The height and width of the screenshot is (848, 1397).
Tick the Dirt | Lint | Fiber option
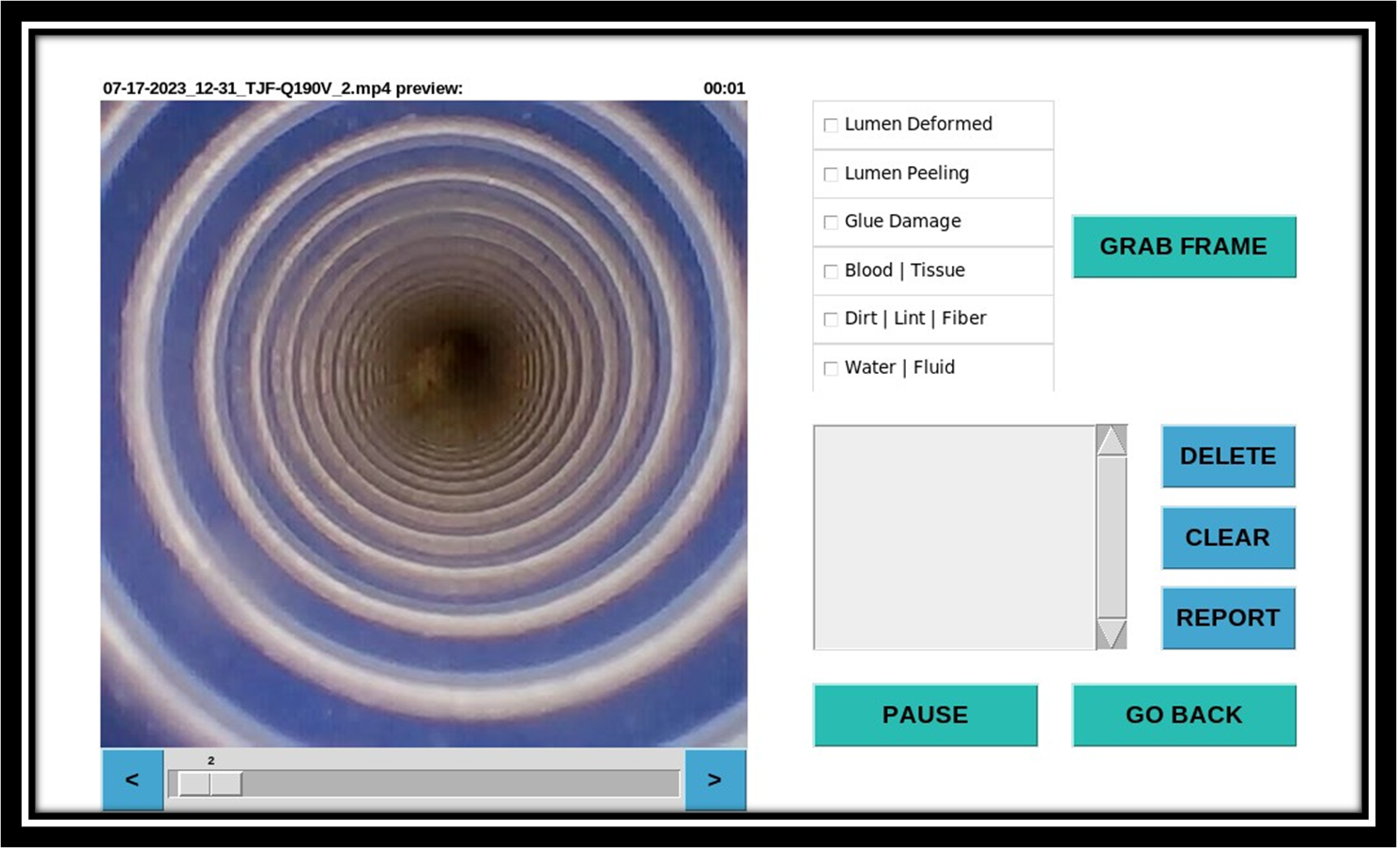tap(830, 318)
